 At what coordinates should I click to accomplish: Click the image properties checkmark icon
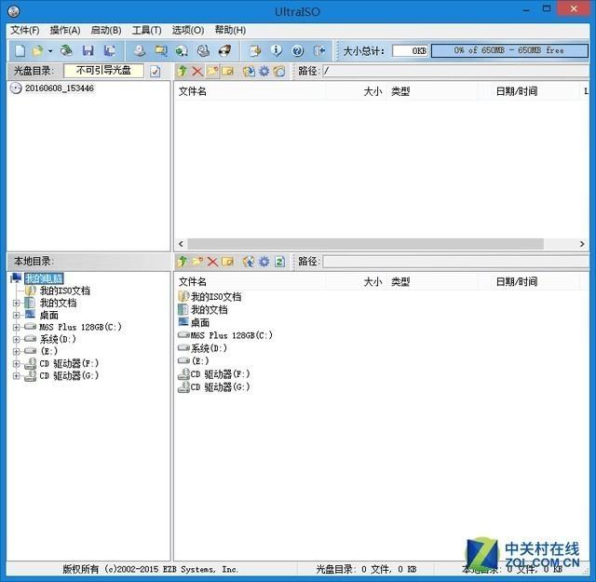156,72
